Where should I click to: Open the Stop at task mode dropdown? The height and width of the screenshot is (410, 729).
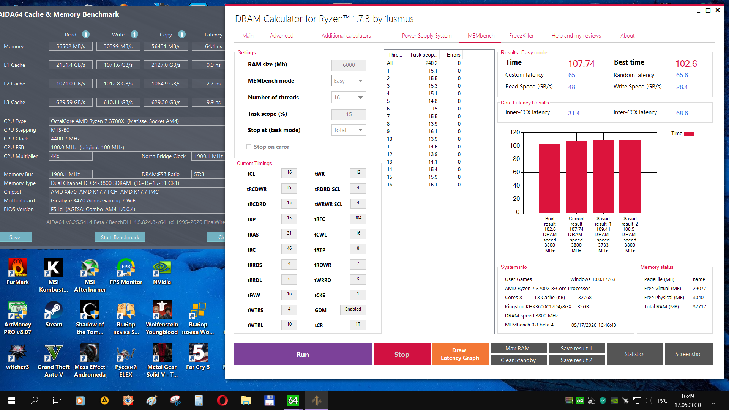coord(349,130)
